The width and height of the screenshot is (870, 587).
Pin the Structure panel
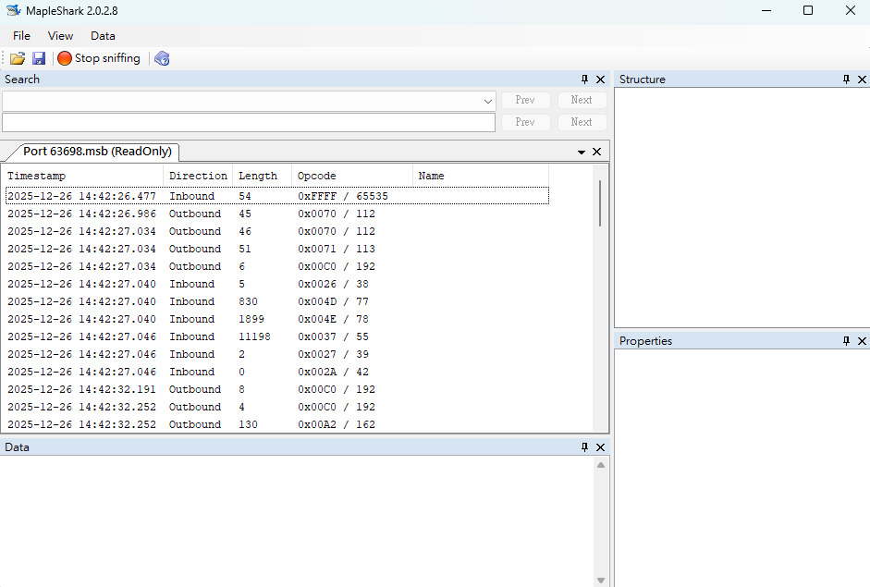(846, 79)
